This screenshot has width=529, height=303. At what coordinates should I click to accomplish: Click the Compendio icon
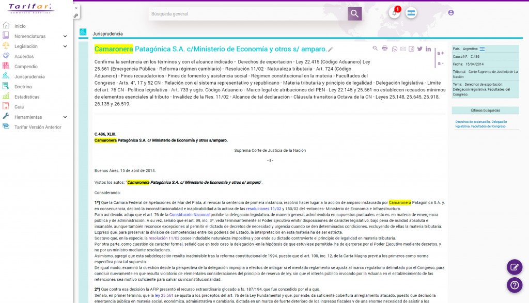click(x=6, y=66)
